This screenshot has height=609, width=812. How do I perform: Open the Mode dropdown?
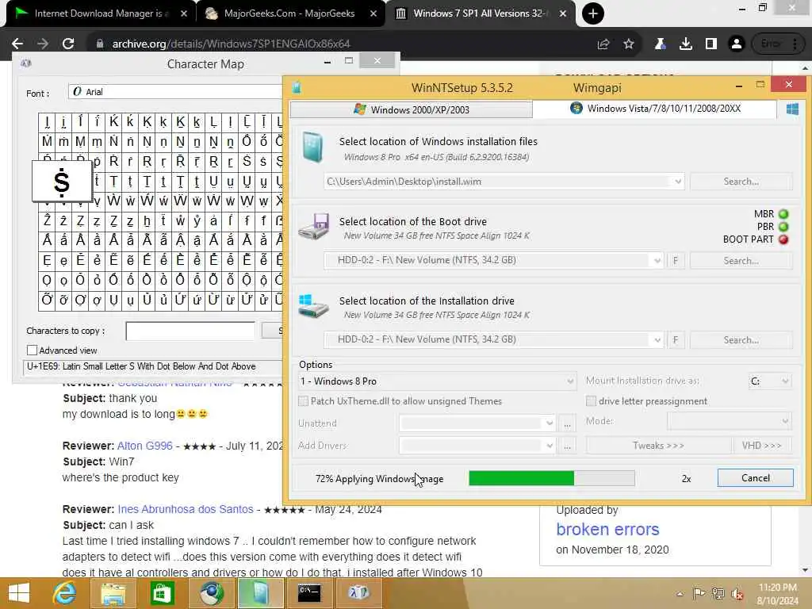(730, 421)
